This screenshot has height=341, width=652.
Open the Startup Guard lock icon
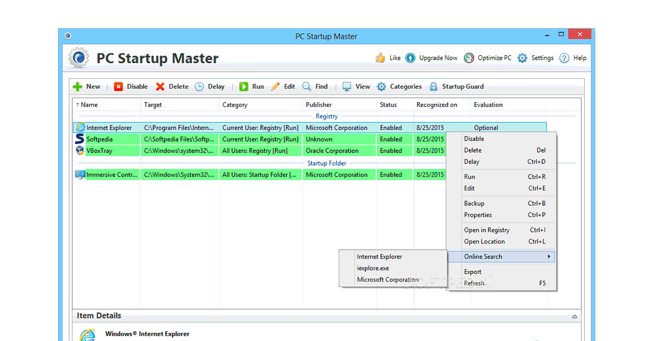(434, 87)
